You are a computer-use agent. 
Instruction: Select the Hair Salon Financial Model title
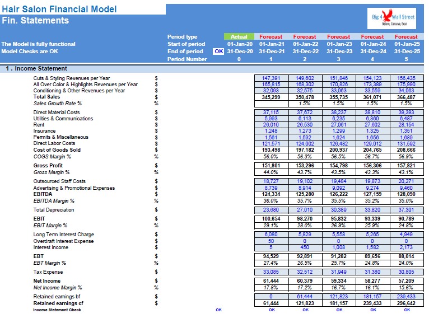[59, 10]
